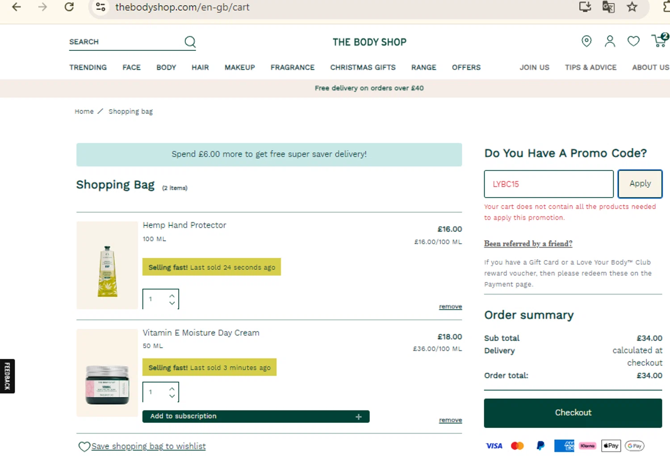The height and width of the screenshot is (456, 670).
Task: Open the OFFERS menu
Action: (466, 67)
